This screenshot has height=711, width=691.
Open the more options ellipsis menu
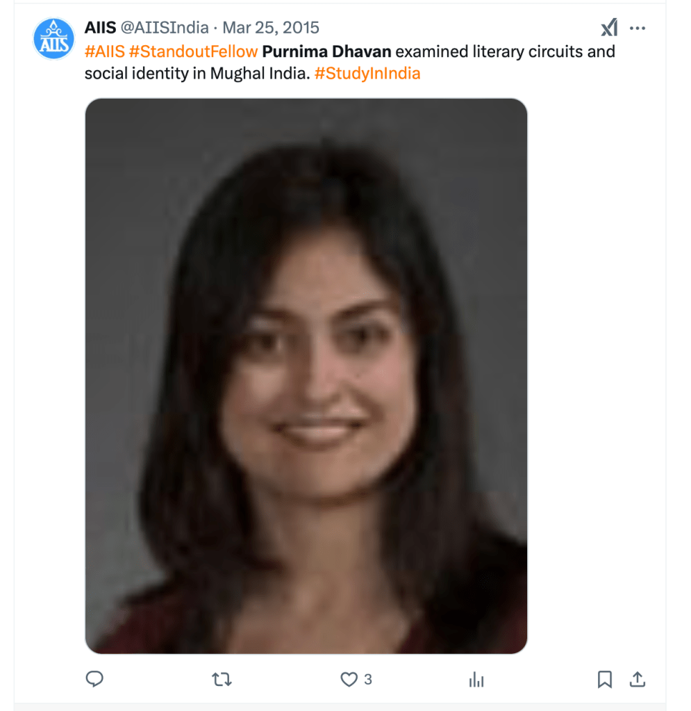point(637,28)
